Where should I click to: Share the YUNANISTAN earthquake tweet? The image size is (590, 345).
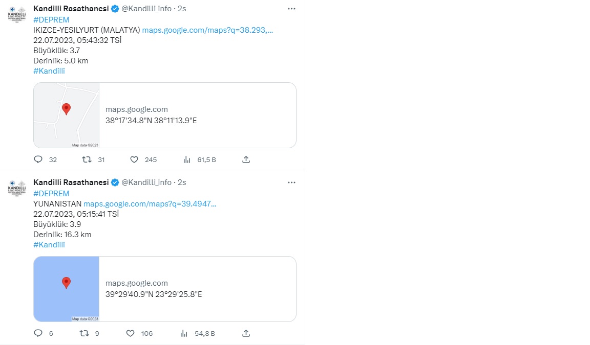point(246,333)
